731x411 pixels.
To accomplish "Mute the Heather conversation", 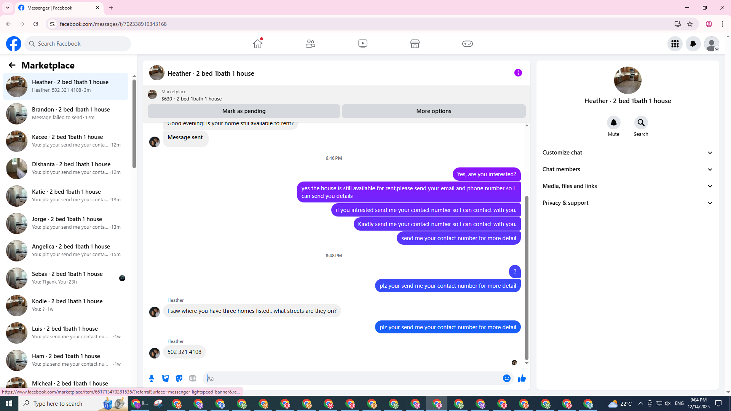I will tap(613, 123).
